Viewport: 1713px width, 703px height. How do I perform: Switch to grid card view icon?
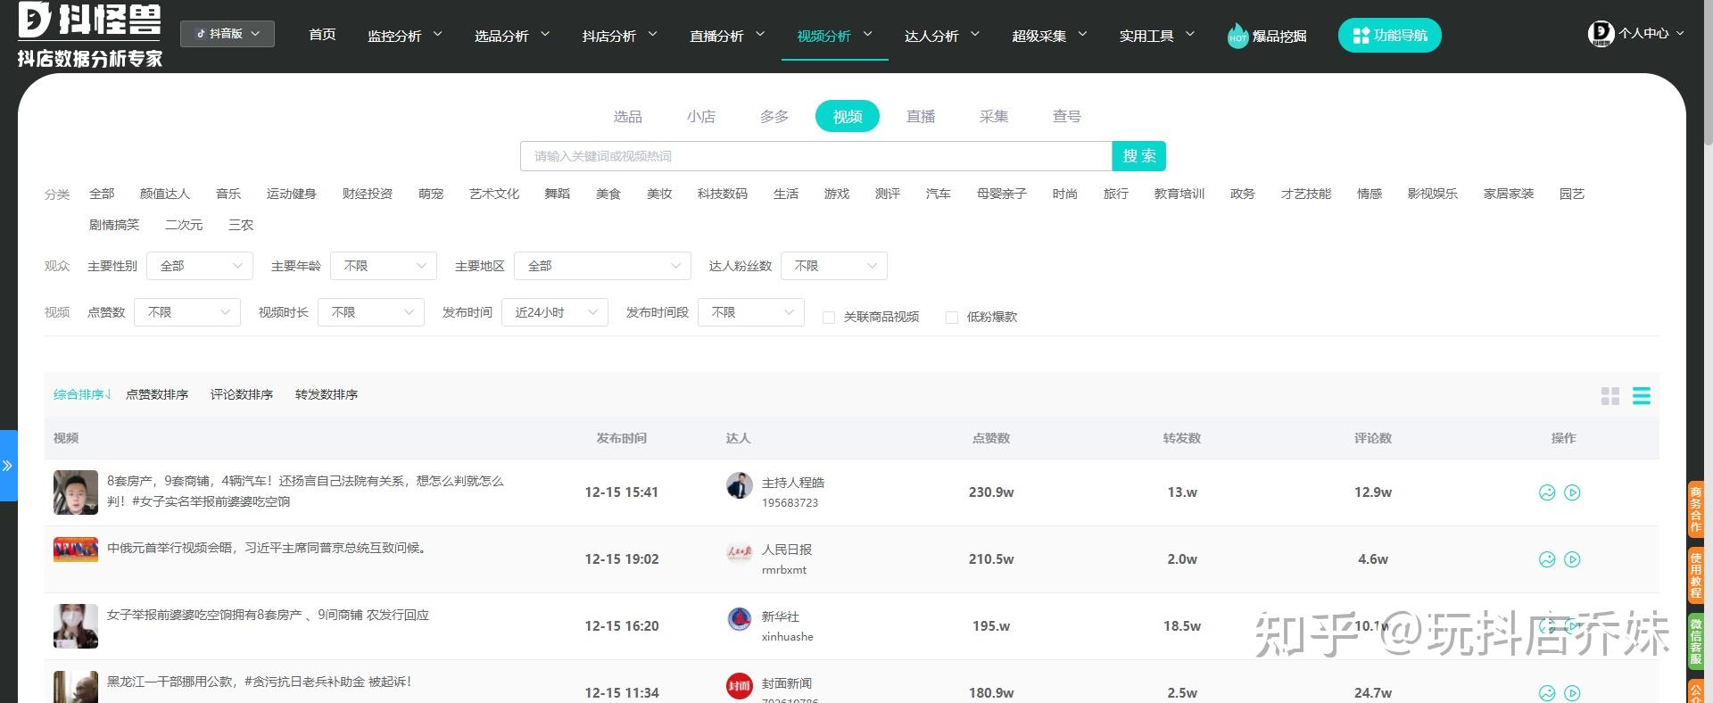tap(1610, 396)
